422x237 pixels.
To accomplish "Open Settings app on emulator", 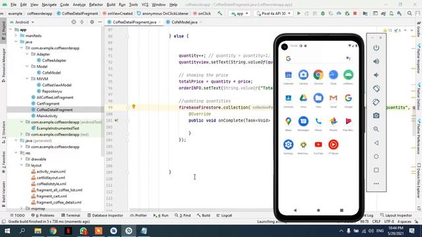I will tap(288, 145).
